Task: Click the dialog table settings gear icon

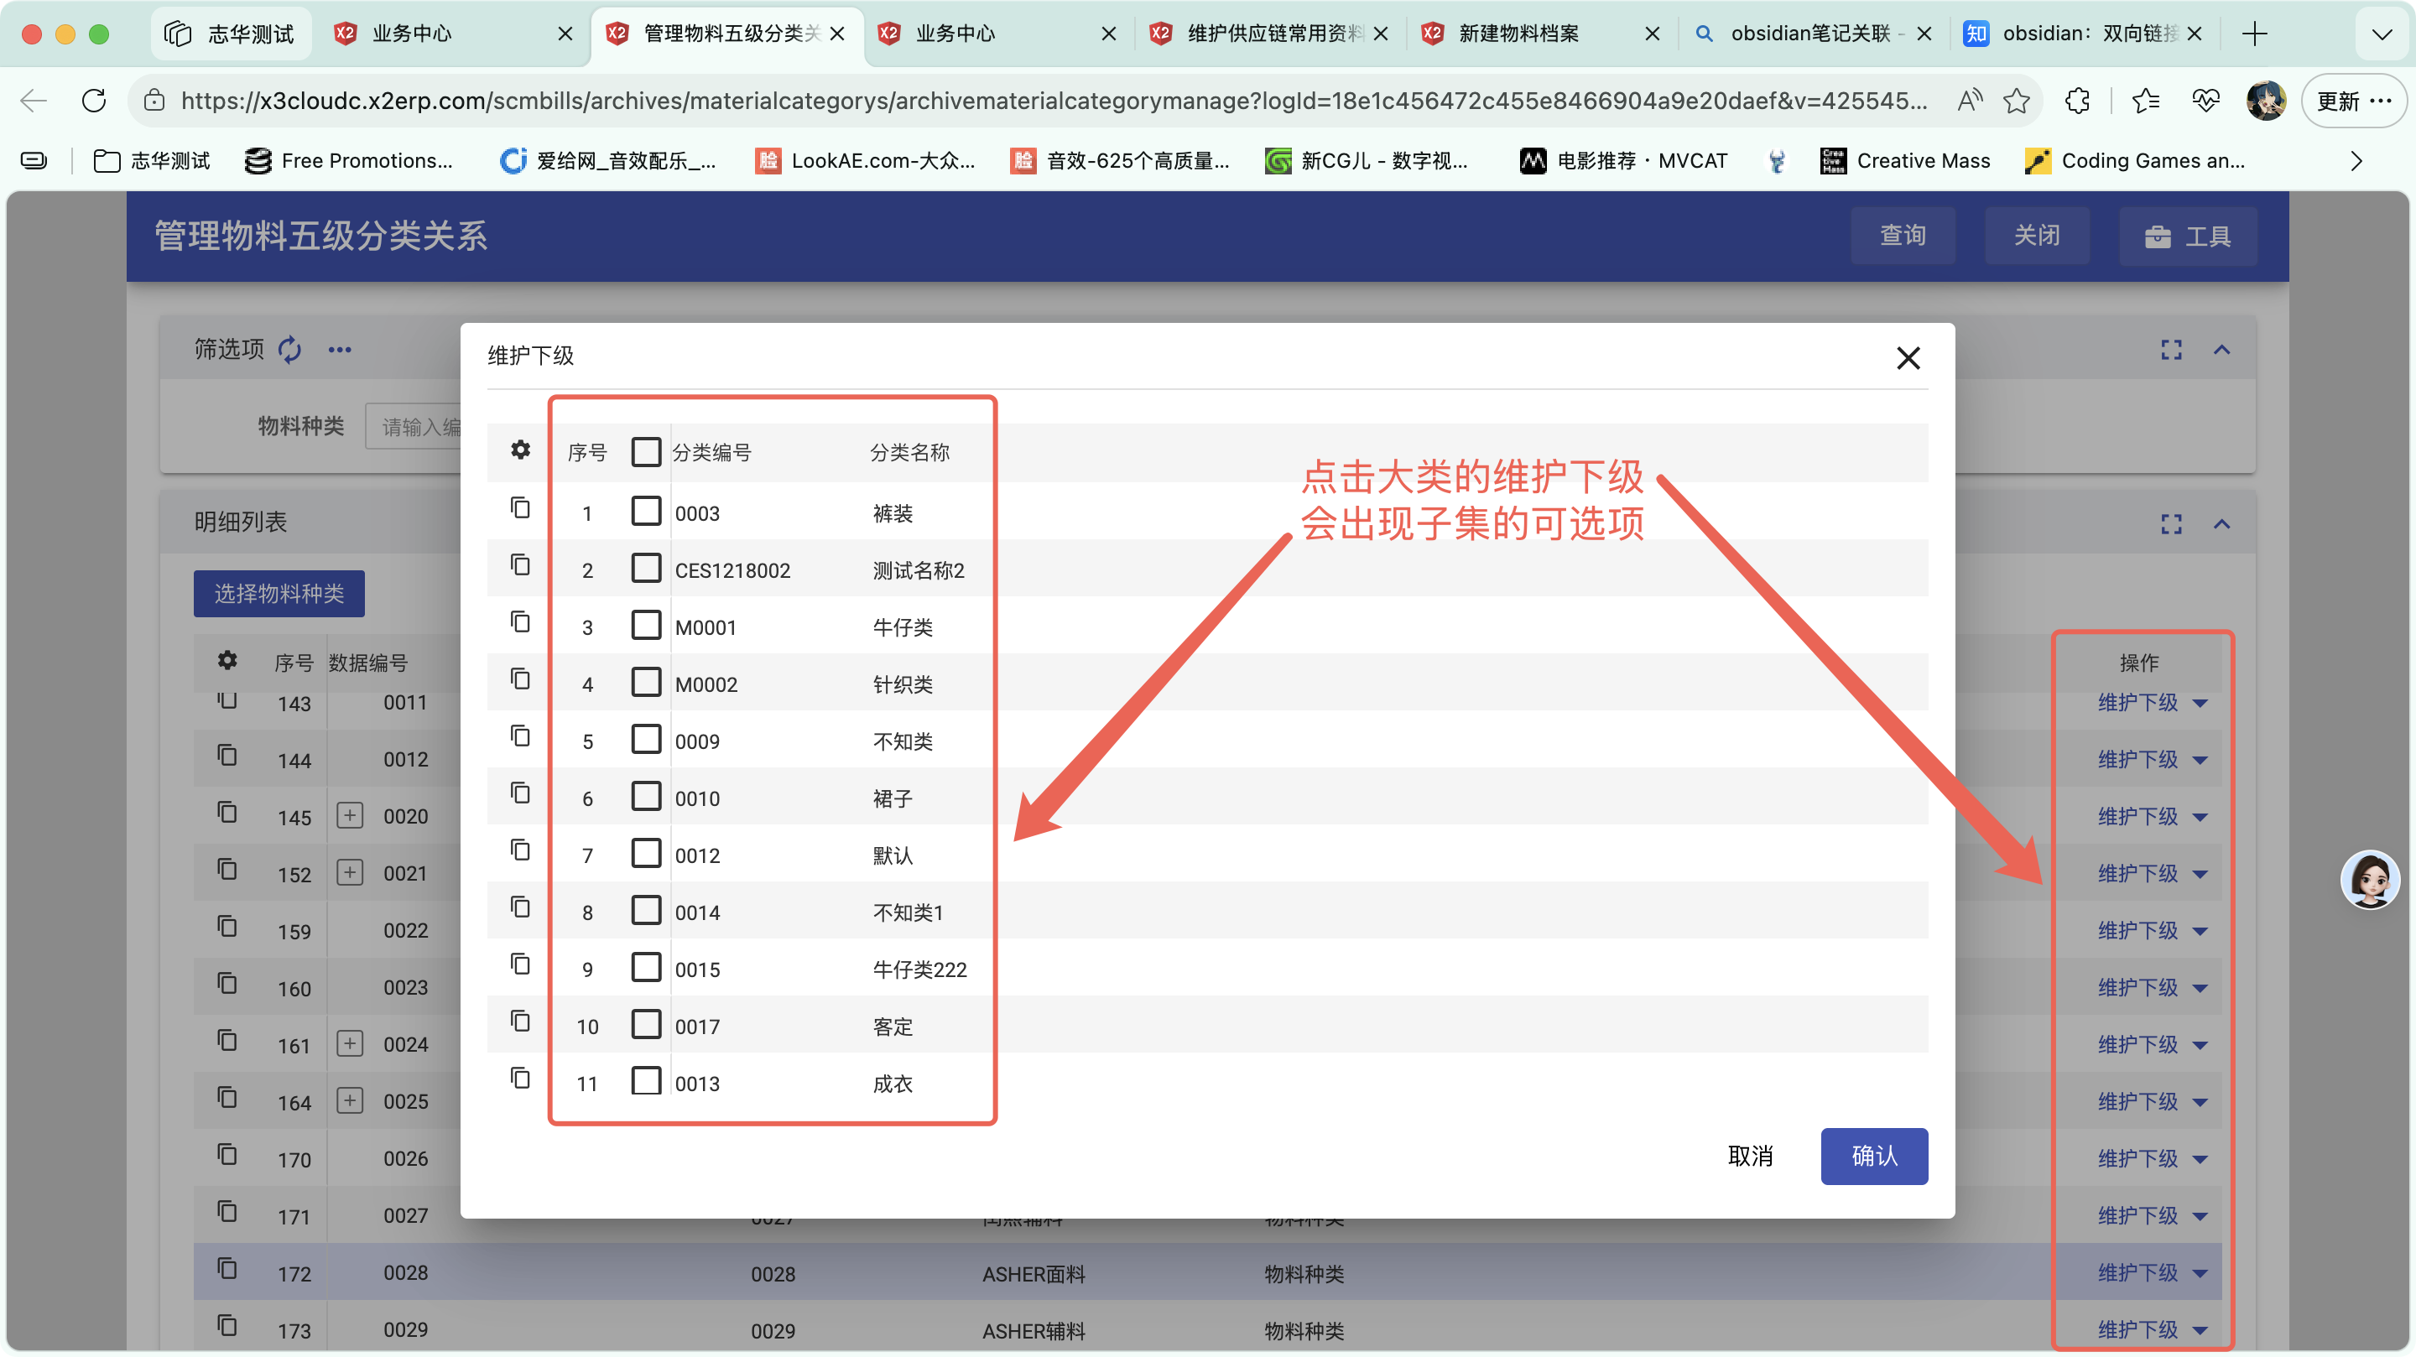Action: (x=520, y=450)
